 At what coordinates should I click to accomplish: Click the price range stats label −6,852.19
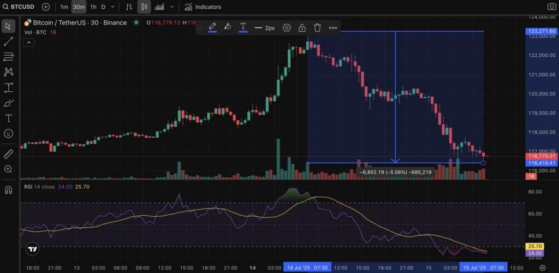(x=395, y=172)
